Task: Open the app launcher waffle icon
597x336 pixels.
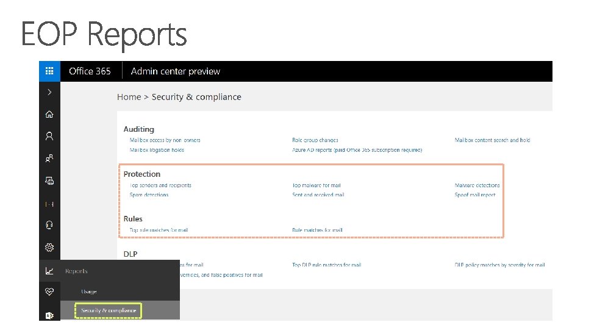Action: pyautogui.click(x=49, y=71)
